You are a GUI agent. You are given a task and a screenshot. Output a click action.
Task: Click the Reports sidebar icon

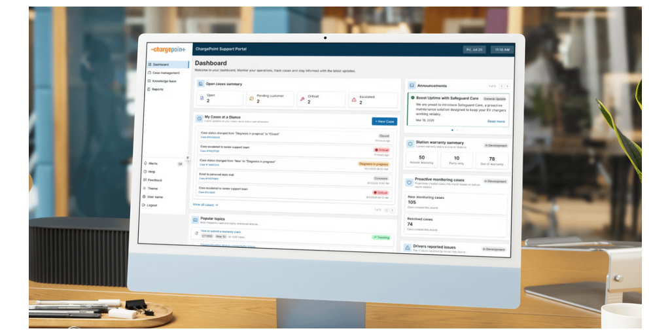149,89
